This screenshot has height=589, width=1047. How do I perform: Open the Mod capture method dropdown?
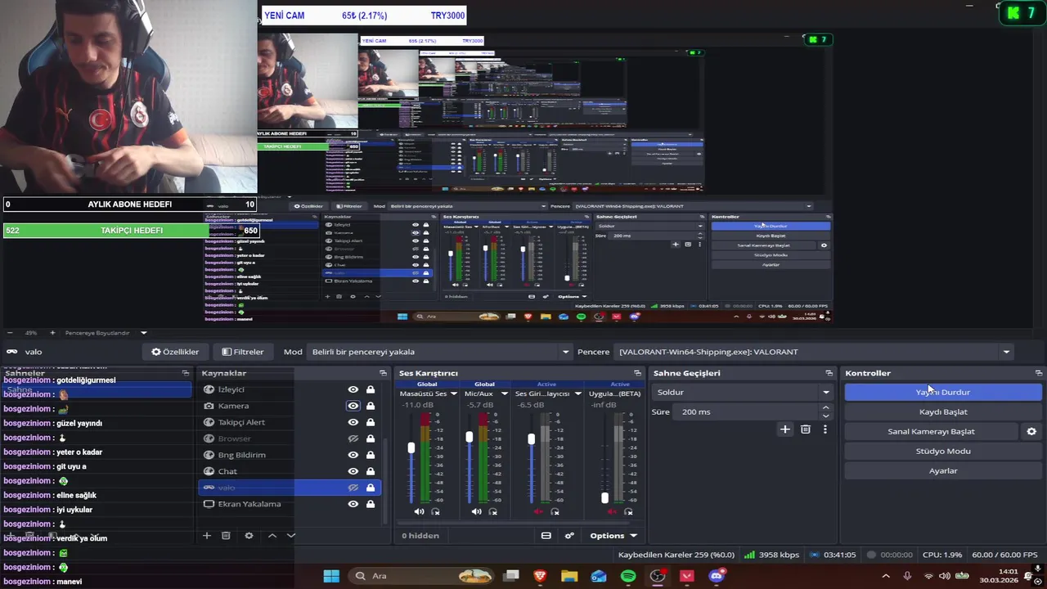click(x=441, y=352)
